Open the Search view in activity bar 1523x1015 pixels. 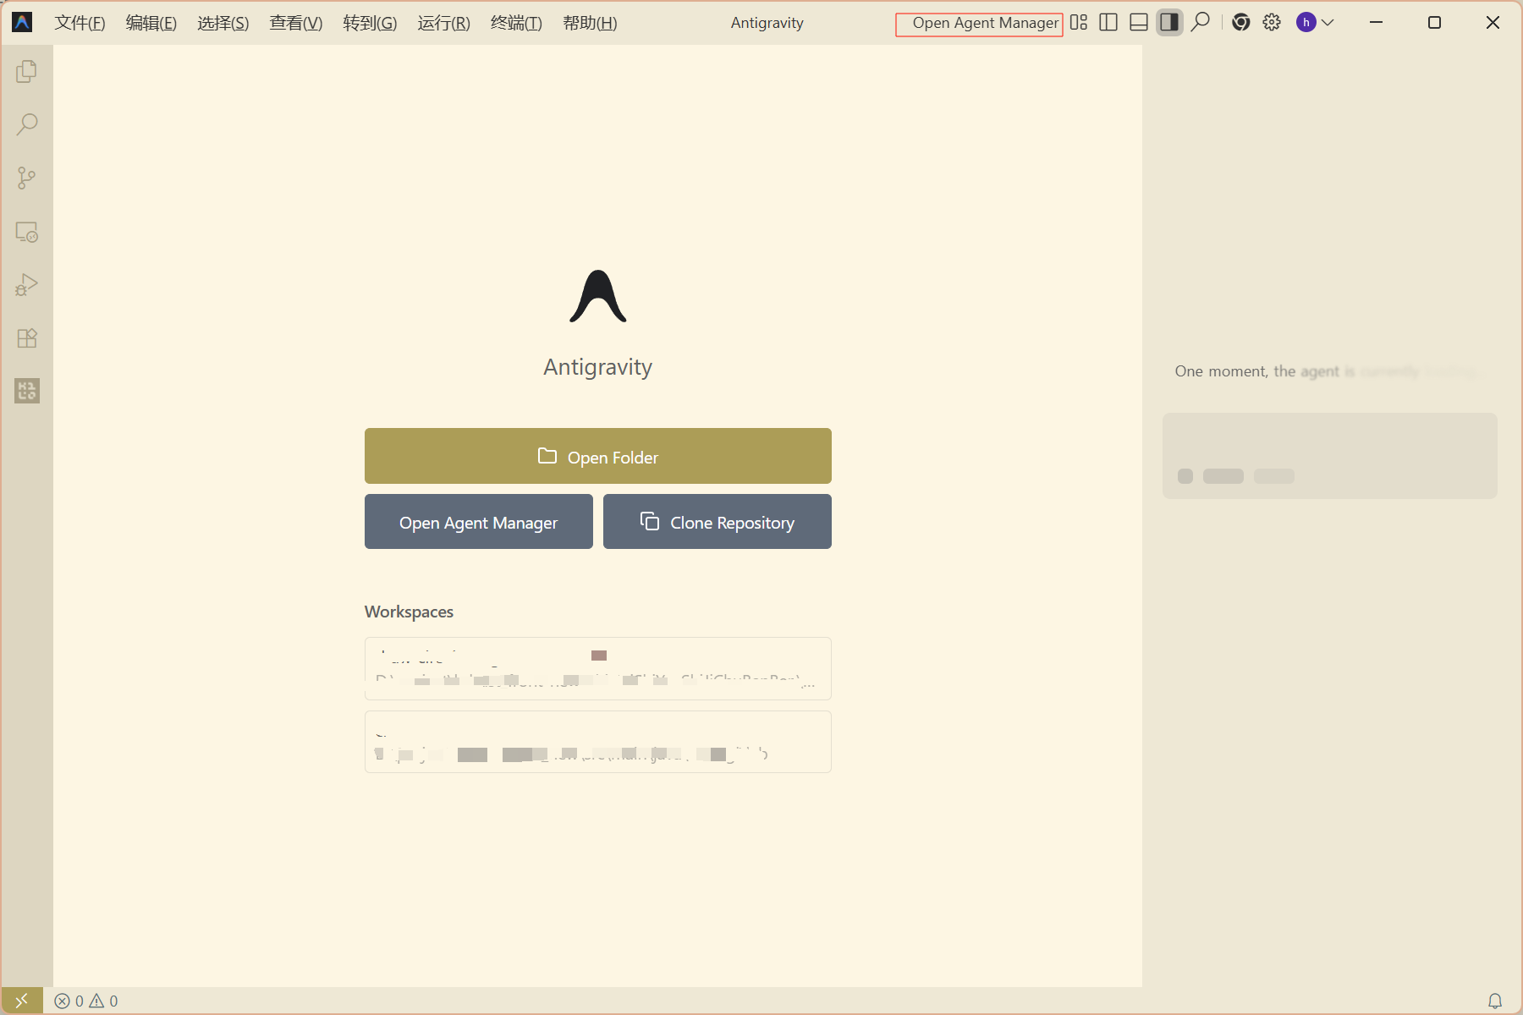[26, 125]
